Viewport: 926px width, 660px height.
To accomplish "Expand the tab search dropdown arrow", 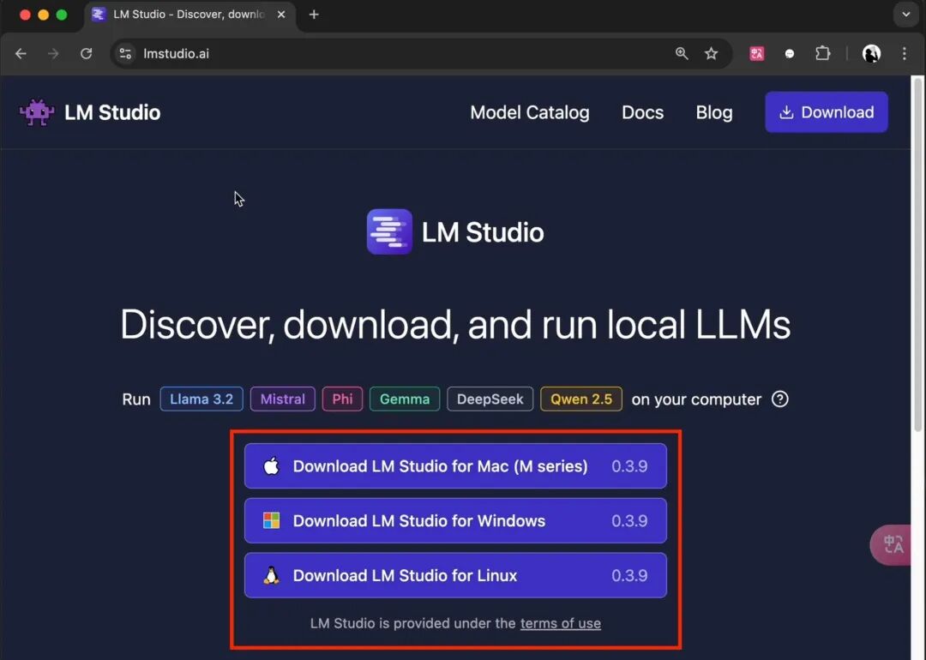I will (905, 15).
